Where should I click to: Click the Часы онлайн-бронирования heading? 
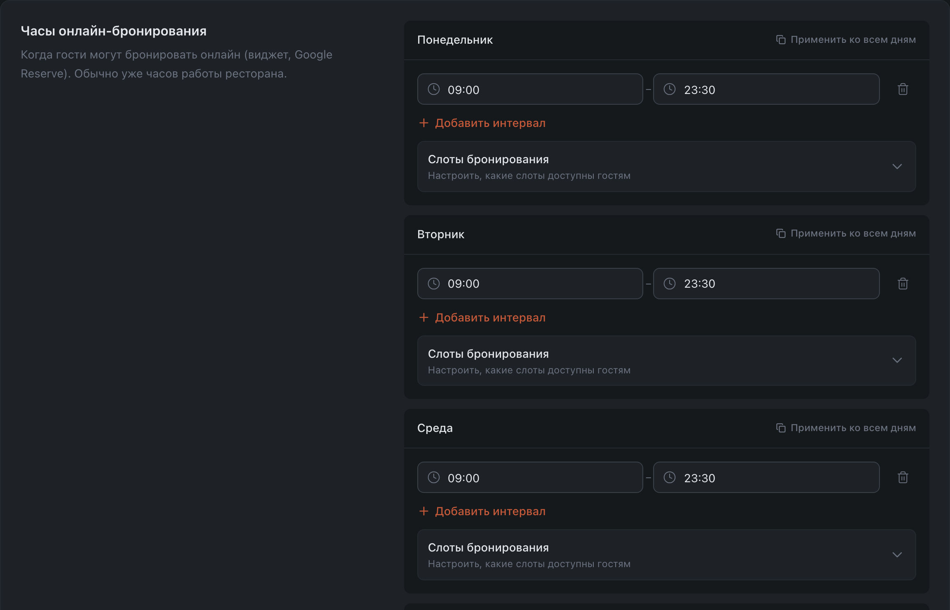[114, 31]
